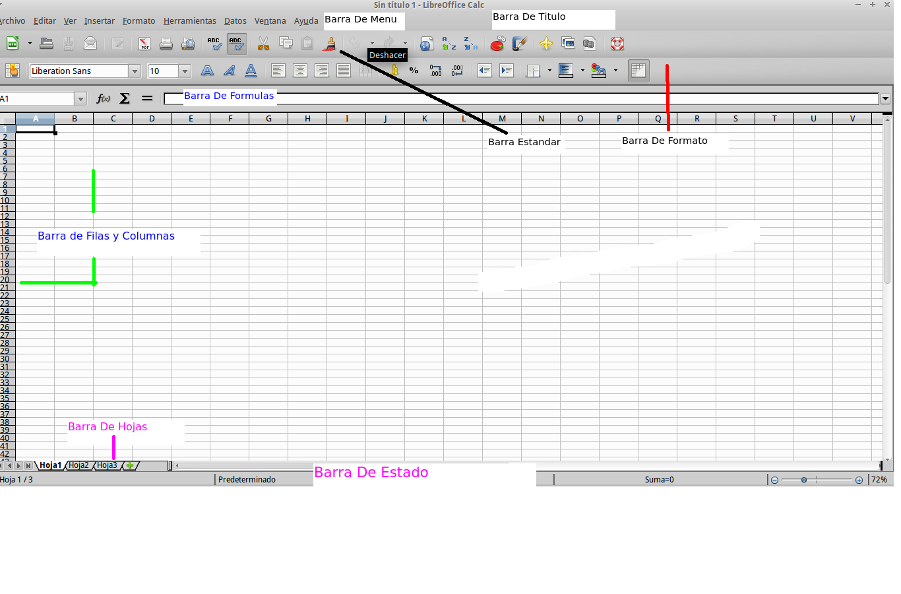Cut using the scissors icon
The height and width of the screenshot is (594, 901).
[x=263, y=44]
